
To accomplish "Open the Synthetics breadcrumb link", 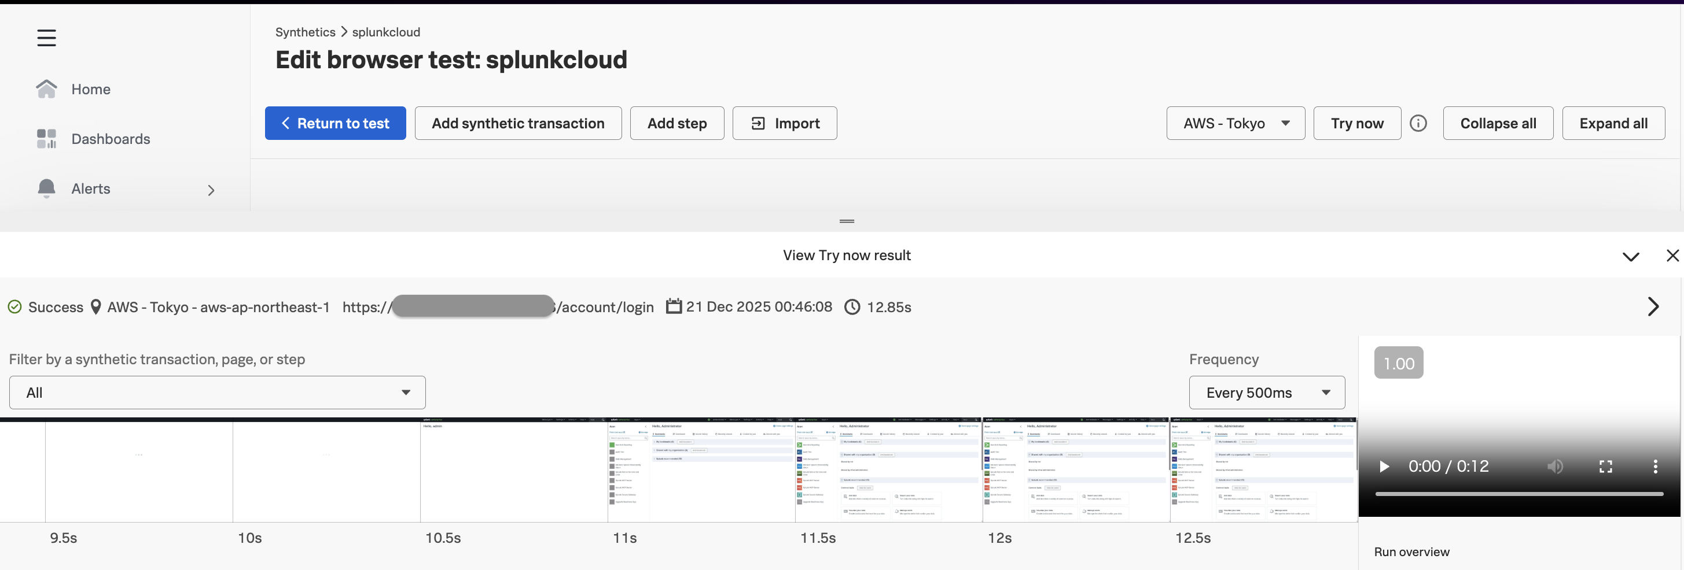I will pyautogui.click(x=304, y=32).
